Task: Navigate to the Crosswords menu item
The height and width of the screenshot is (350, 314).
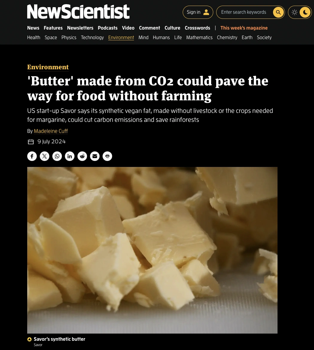Action: [197, 28]
